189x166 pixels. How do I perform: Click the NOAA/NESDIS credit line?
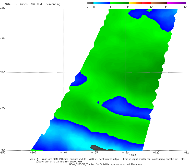(x=105, y=164)
